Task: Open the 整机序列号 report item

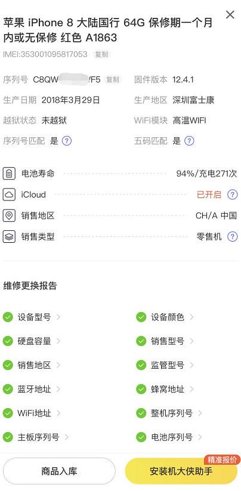Action: click(x=169, y=413)
